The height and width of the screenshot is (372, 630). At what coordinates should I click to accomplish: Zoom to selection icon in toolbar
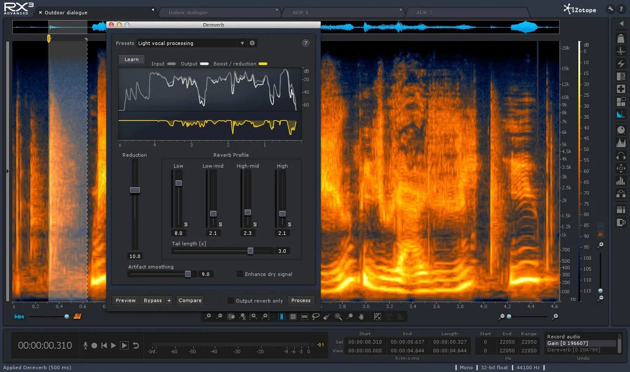tap(231, 317)
